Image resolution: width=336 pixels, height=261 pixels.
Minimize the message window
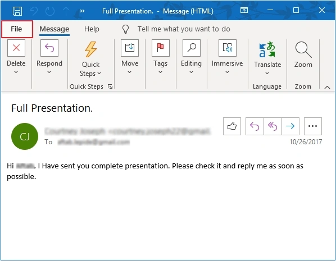point(270,10)
